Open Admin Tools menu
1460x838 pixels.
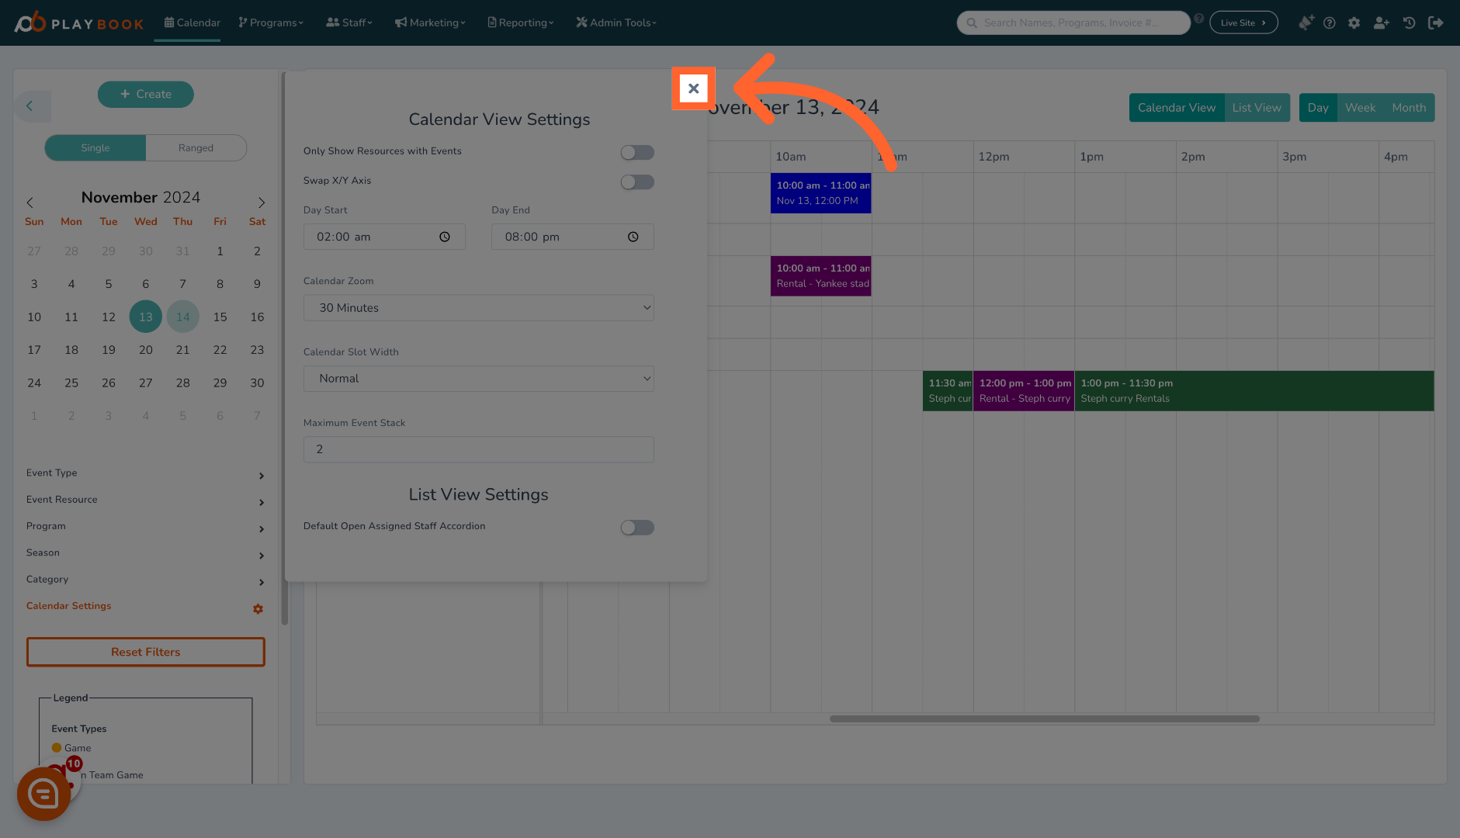pyautogui.click(x=616, y=23)
